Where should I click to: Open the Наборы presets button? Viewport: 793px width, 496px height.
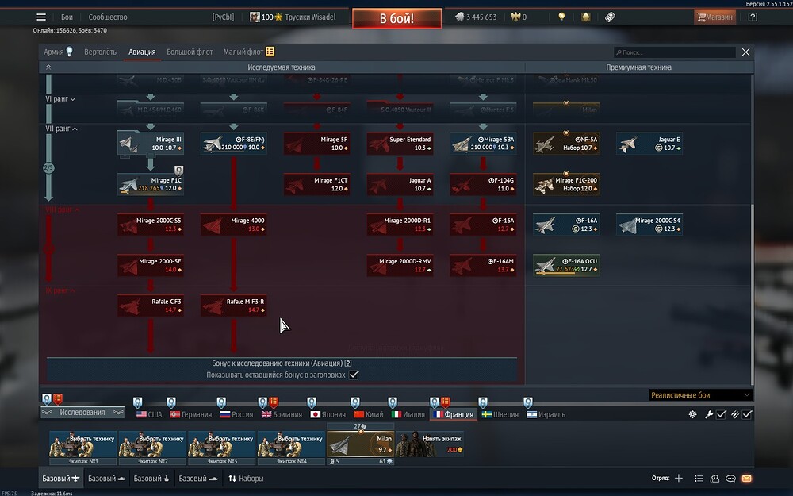246,479
